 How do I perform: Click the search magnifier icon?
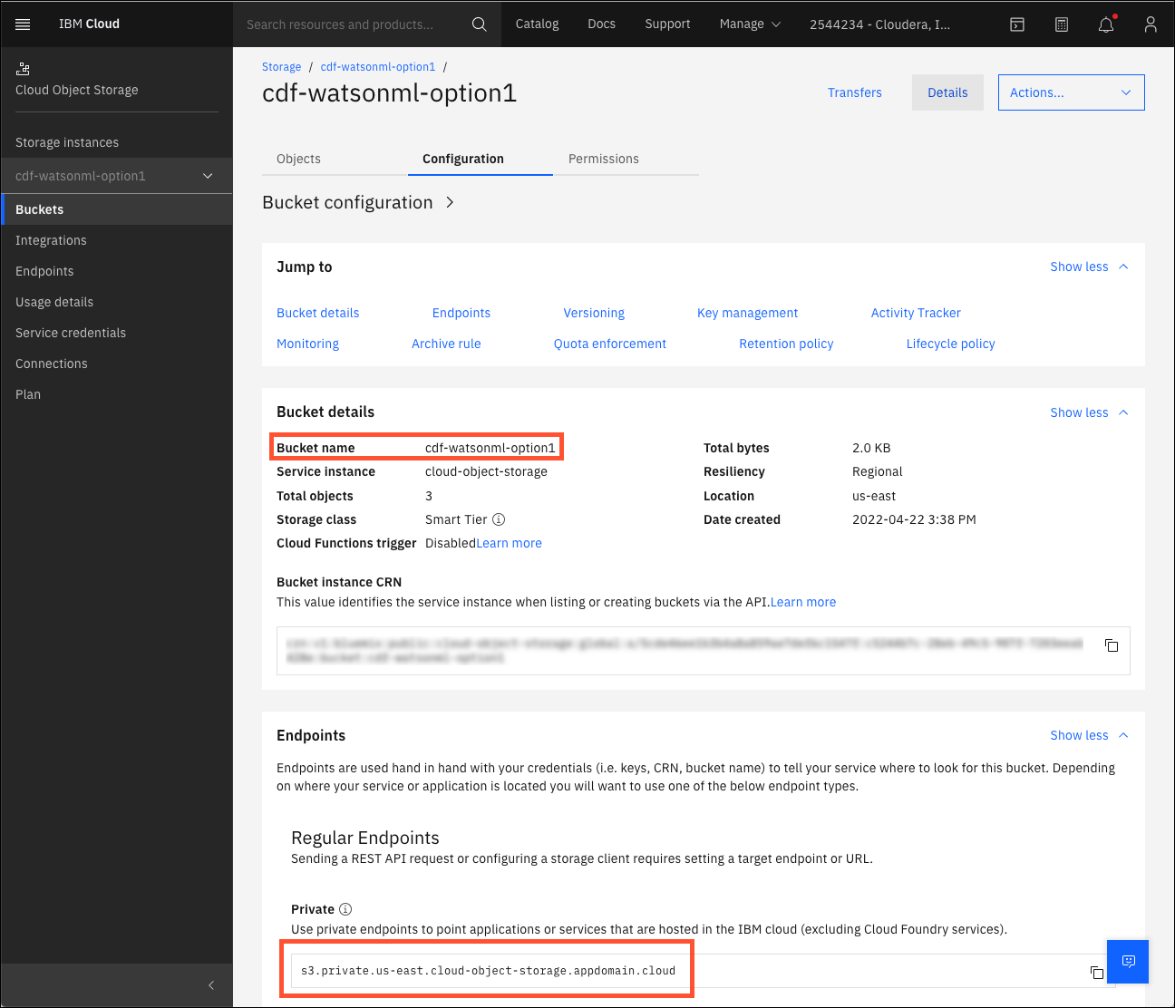point(479,24)
